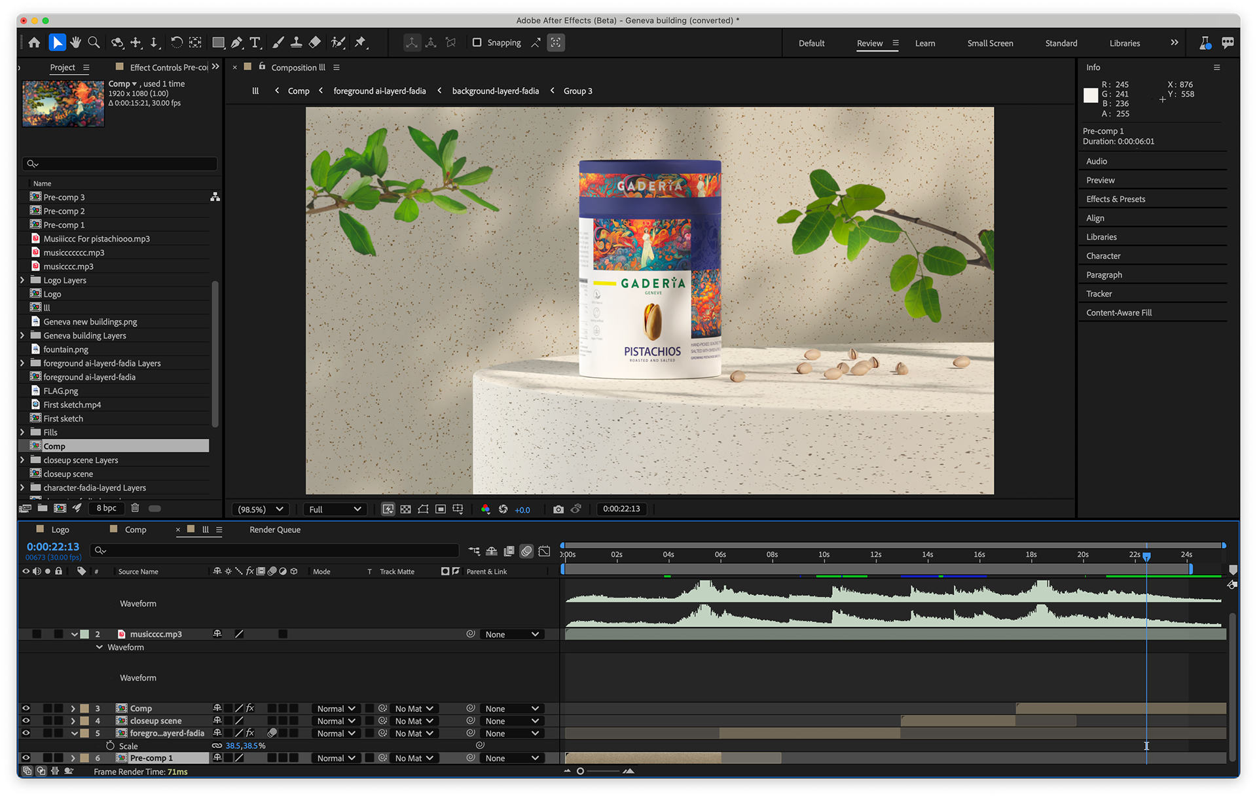The height and width of the screenshot is (798, 1257).
Task: Expand the Pre-comp 1 layer properties
Action: pos(73,758)
